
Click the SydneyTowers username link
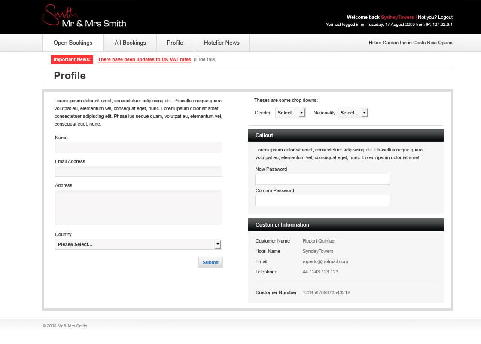(397, 17)
